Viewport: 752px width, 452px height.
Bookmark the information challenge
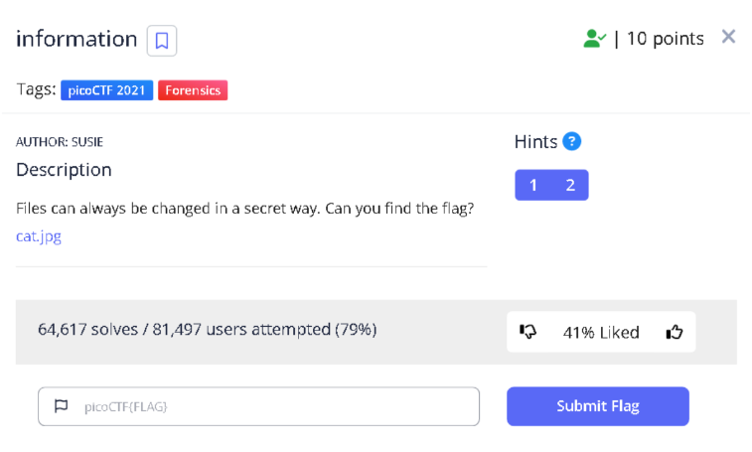click(x=162, y=41)
